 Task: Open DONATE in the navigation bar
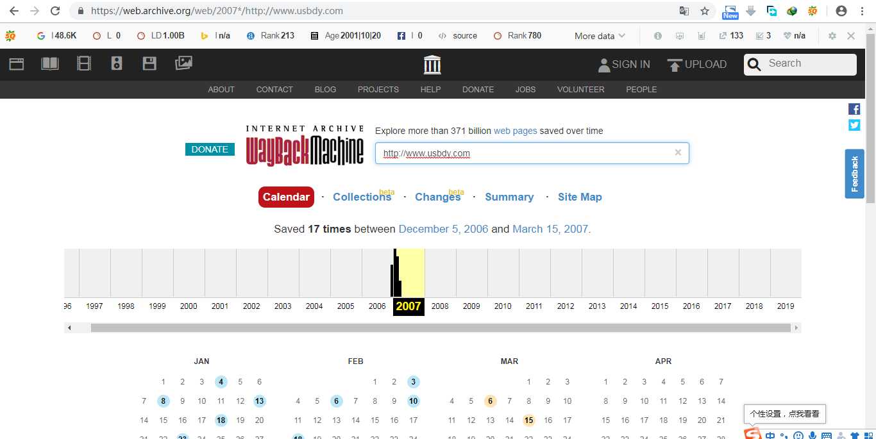click(x=478, y=89)
